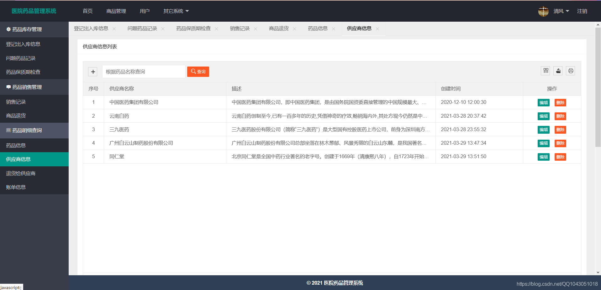601x290 pixels.
Task: Switch to the 问题药品记录 tab
Action: point(142,29)
